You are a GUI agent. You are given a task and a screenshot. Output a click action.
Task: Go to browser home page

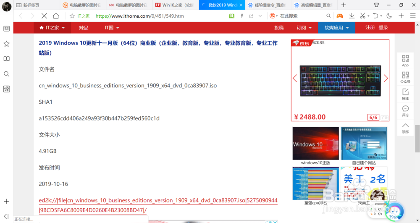[56, 16]
